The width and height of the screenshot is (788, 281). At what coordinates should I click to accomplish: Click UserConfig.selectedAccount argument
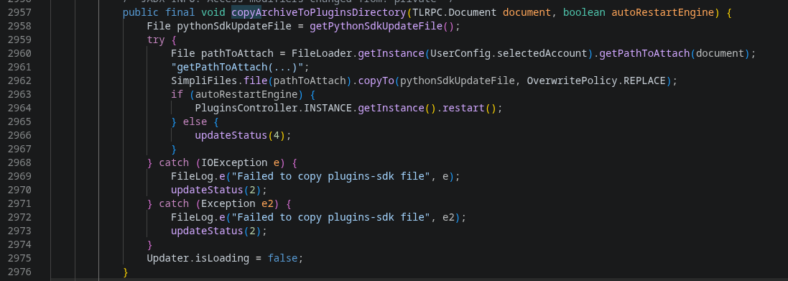point(509,53)
